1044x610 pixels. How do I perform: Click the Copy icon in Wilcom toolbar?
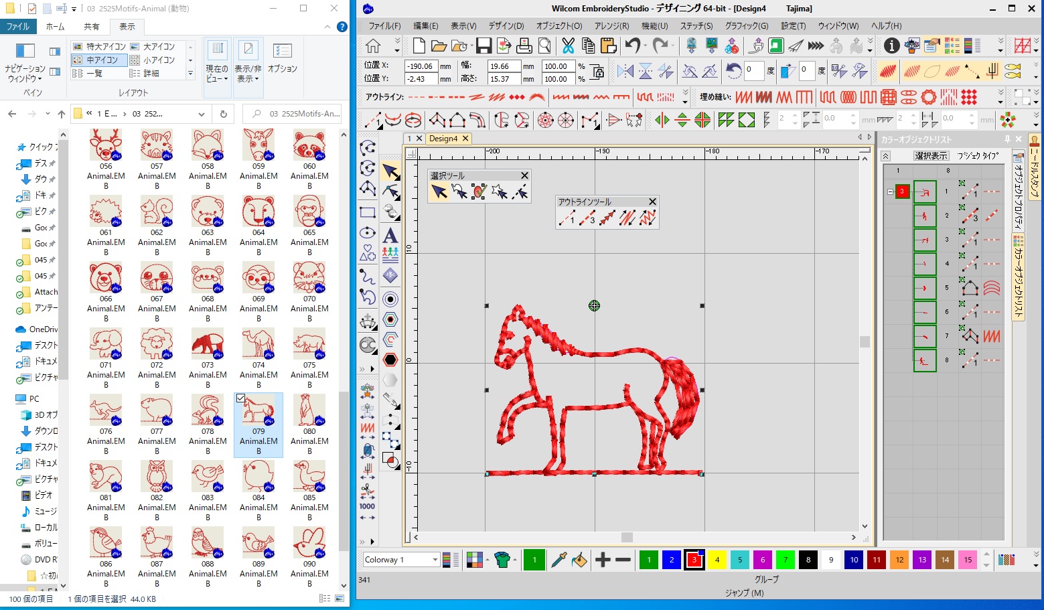point(588,46)
